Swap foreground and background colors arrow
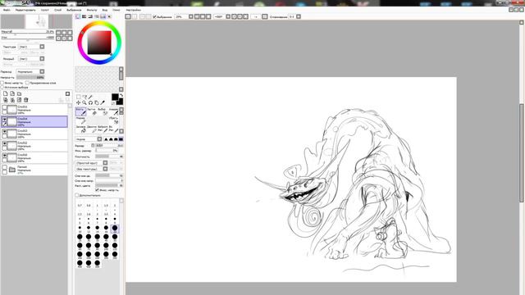The height and width of the screenshot is (295, 525). [x=121, y=95]
